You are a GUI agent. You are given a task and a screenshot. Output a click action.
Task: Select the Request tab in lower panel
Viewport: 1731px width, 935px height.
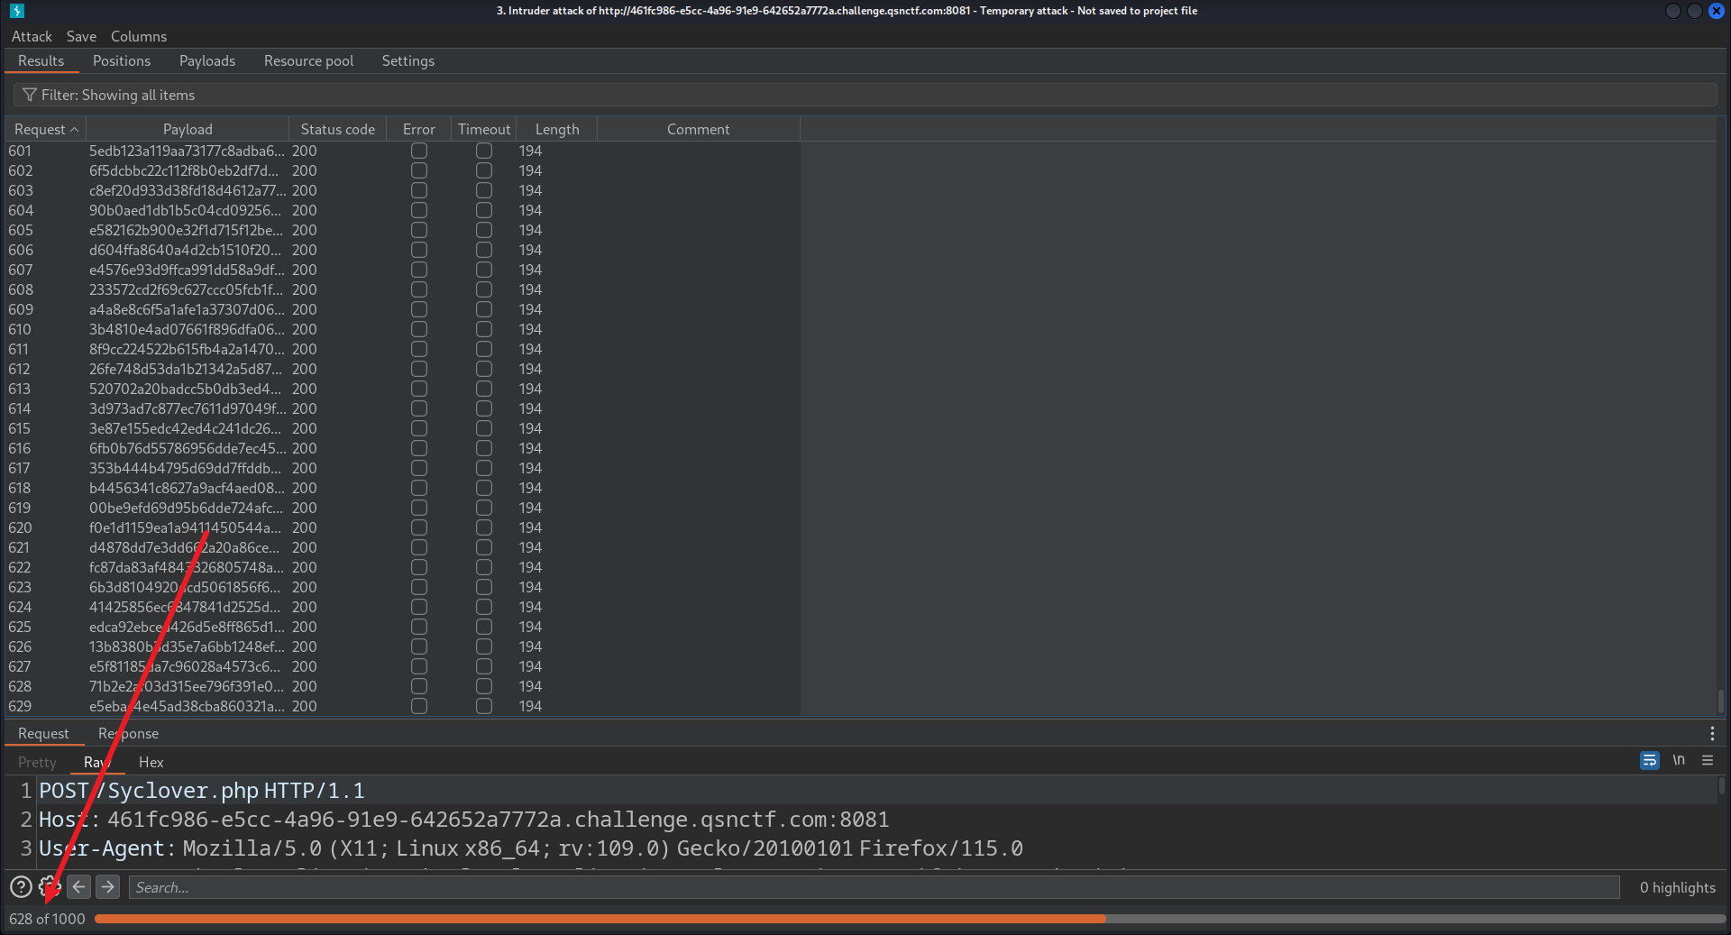tap(43, 734)
